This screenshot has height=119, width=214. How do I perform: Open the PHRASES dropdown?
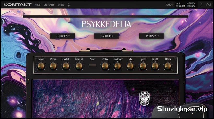coord(151,36)
